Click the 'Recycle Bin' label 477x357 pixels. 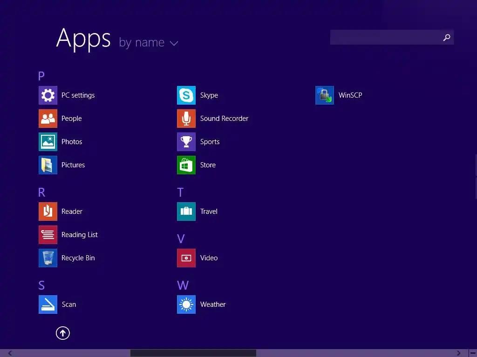tap(78, 258)
